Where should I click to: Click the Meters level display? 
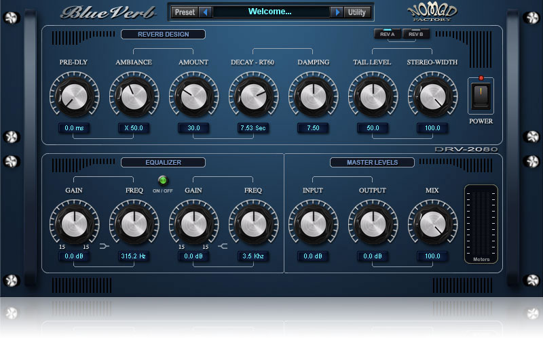pyautogui.click(x=481, y=224)
